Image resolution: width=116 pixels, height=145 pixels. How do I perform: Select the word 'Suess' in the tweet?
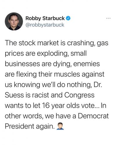click(x=14, y=95)
